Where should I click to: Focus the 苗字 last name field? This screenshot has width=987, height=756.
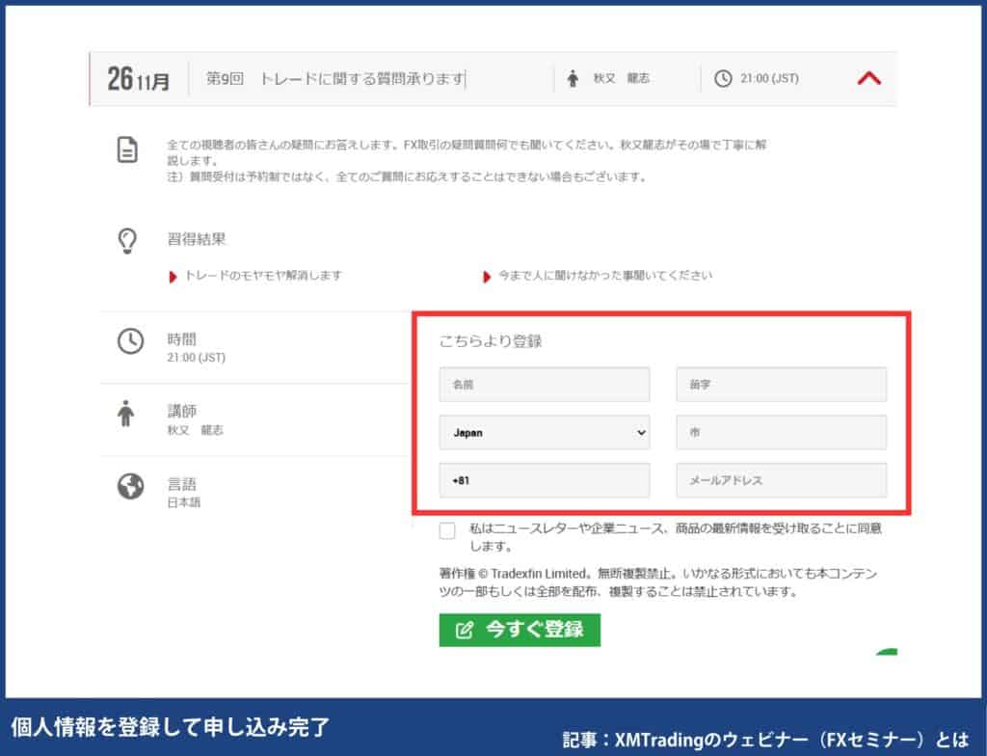(x=781, y=385)
